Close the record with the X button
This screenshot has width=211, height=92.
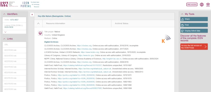tap(32, 15)
